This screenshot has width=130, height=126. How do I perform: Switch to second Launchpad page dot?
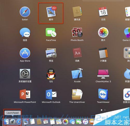(105, 110)
